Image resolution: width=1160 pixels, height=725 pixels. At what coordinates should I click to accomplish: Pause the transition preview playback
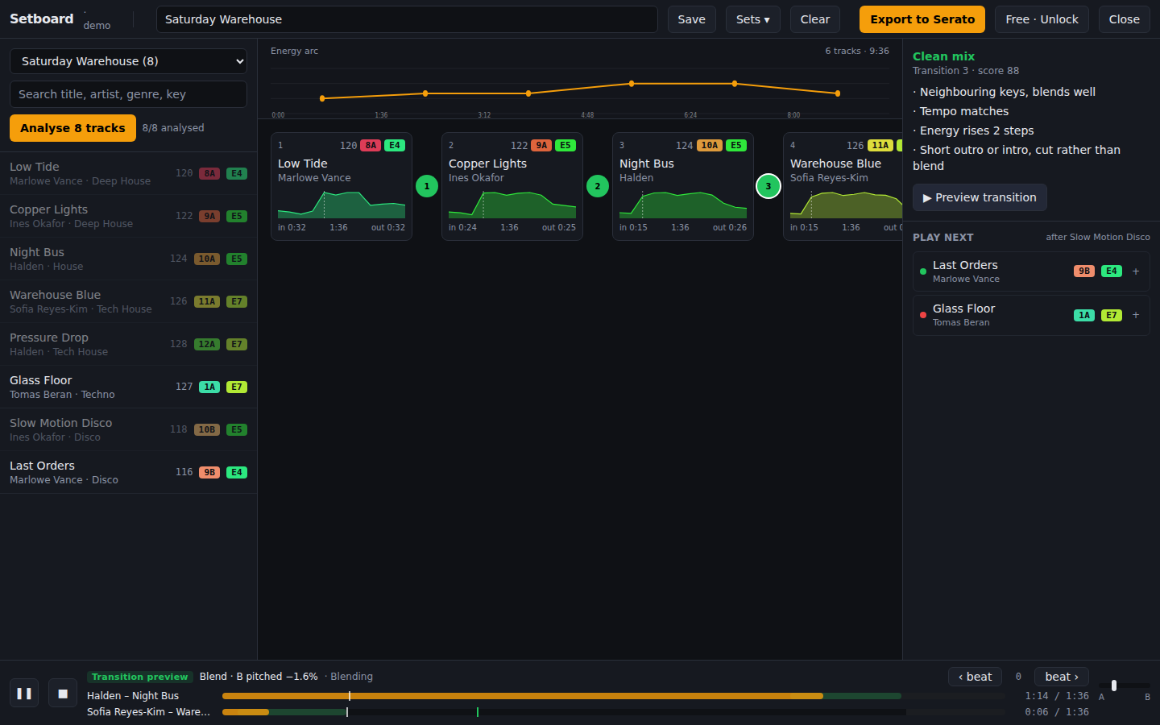point(24,693)
